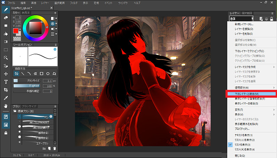Choose merge with layer below (M)

click(x=251, y=94)
